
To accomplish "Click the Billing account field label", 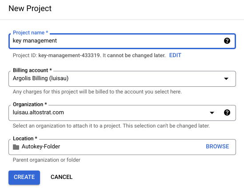I will (32, 70).
